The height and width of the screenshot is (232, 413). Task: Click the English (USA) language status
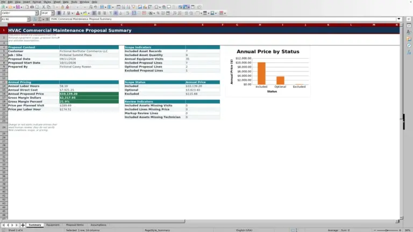pyautogui.click(x=244, y=230)
